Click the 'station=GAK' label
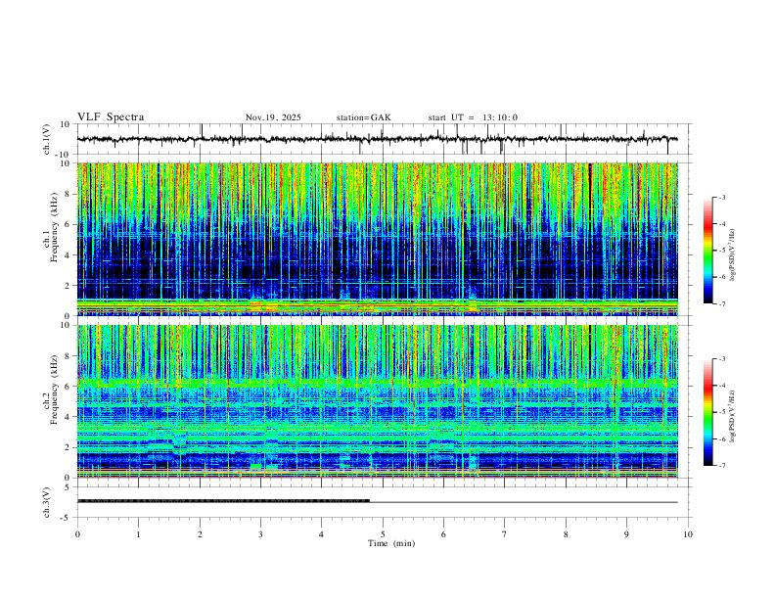Image resolution: width=775 pixels, height=599 pixels. tap(363, 117)
